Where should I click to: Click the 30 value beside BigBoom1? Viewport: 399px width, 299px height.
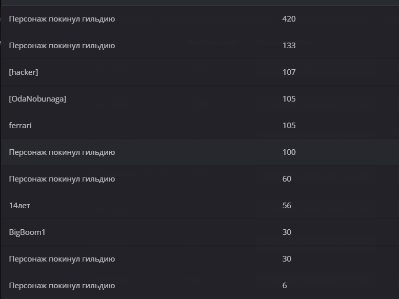point(287,232)
